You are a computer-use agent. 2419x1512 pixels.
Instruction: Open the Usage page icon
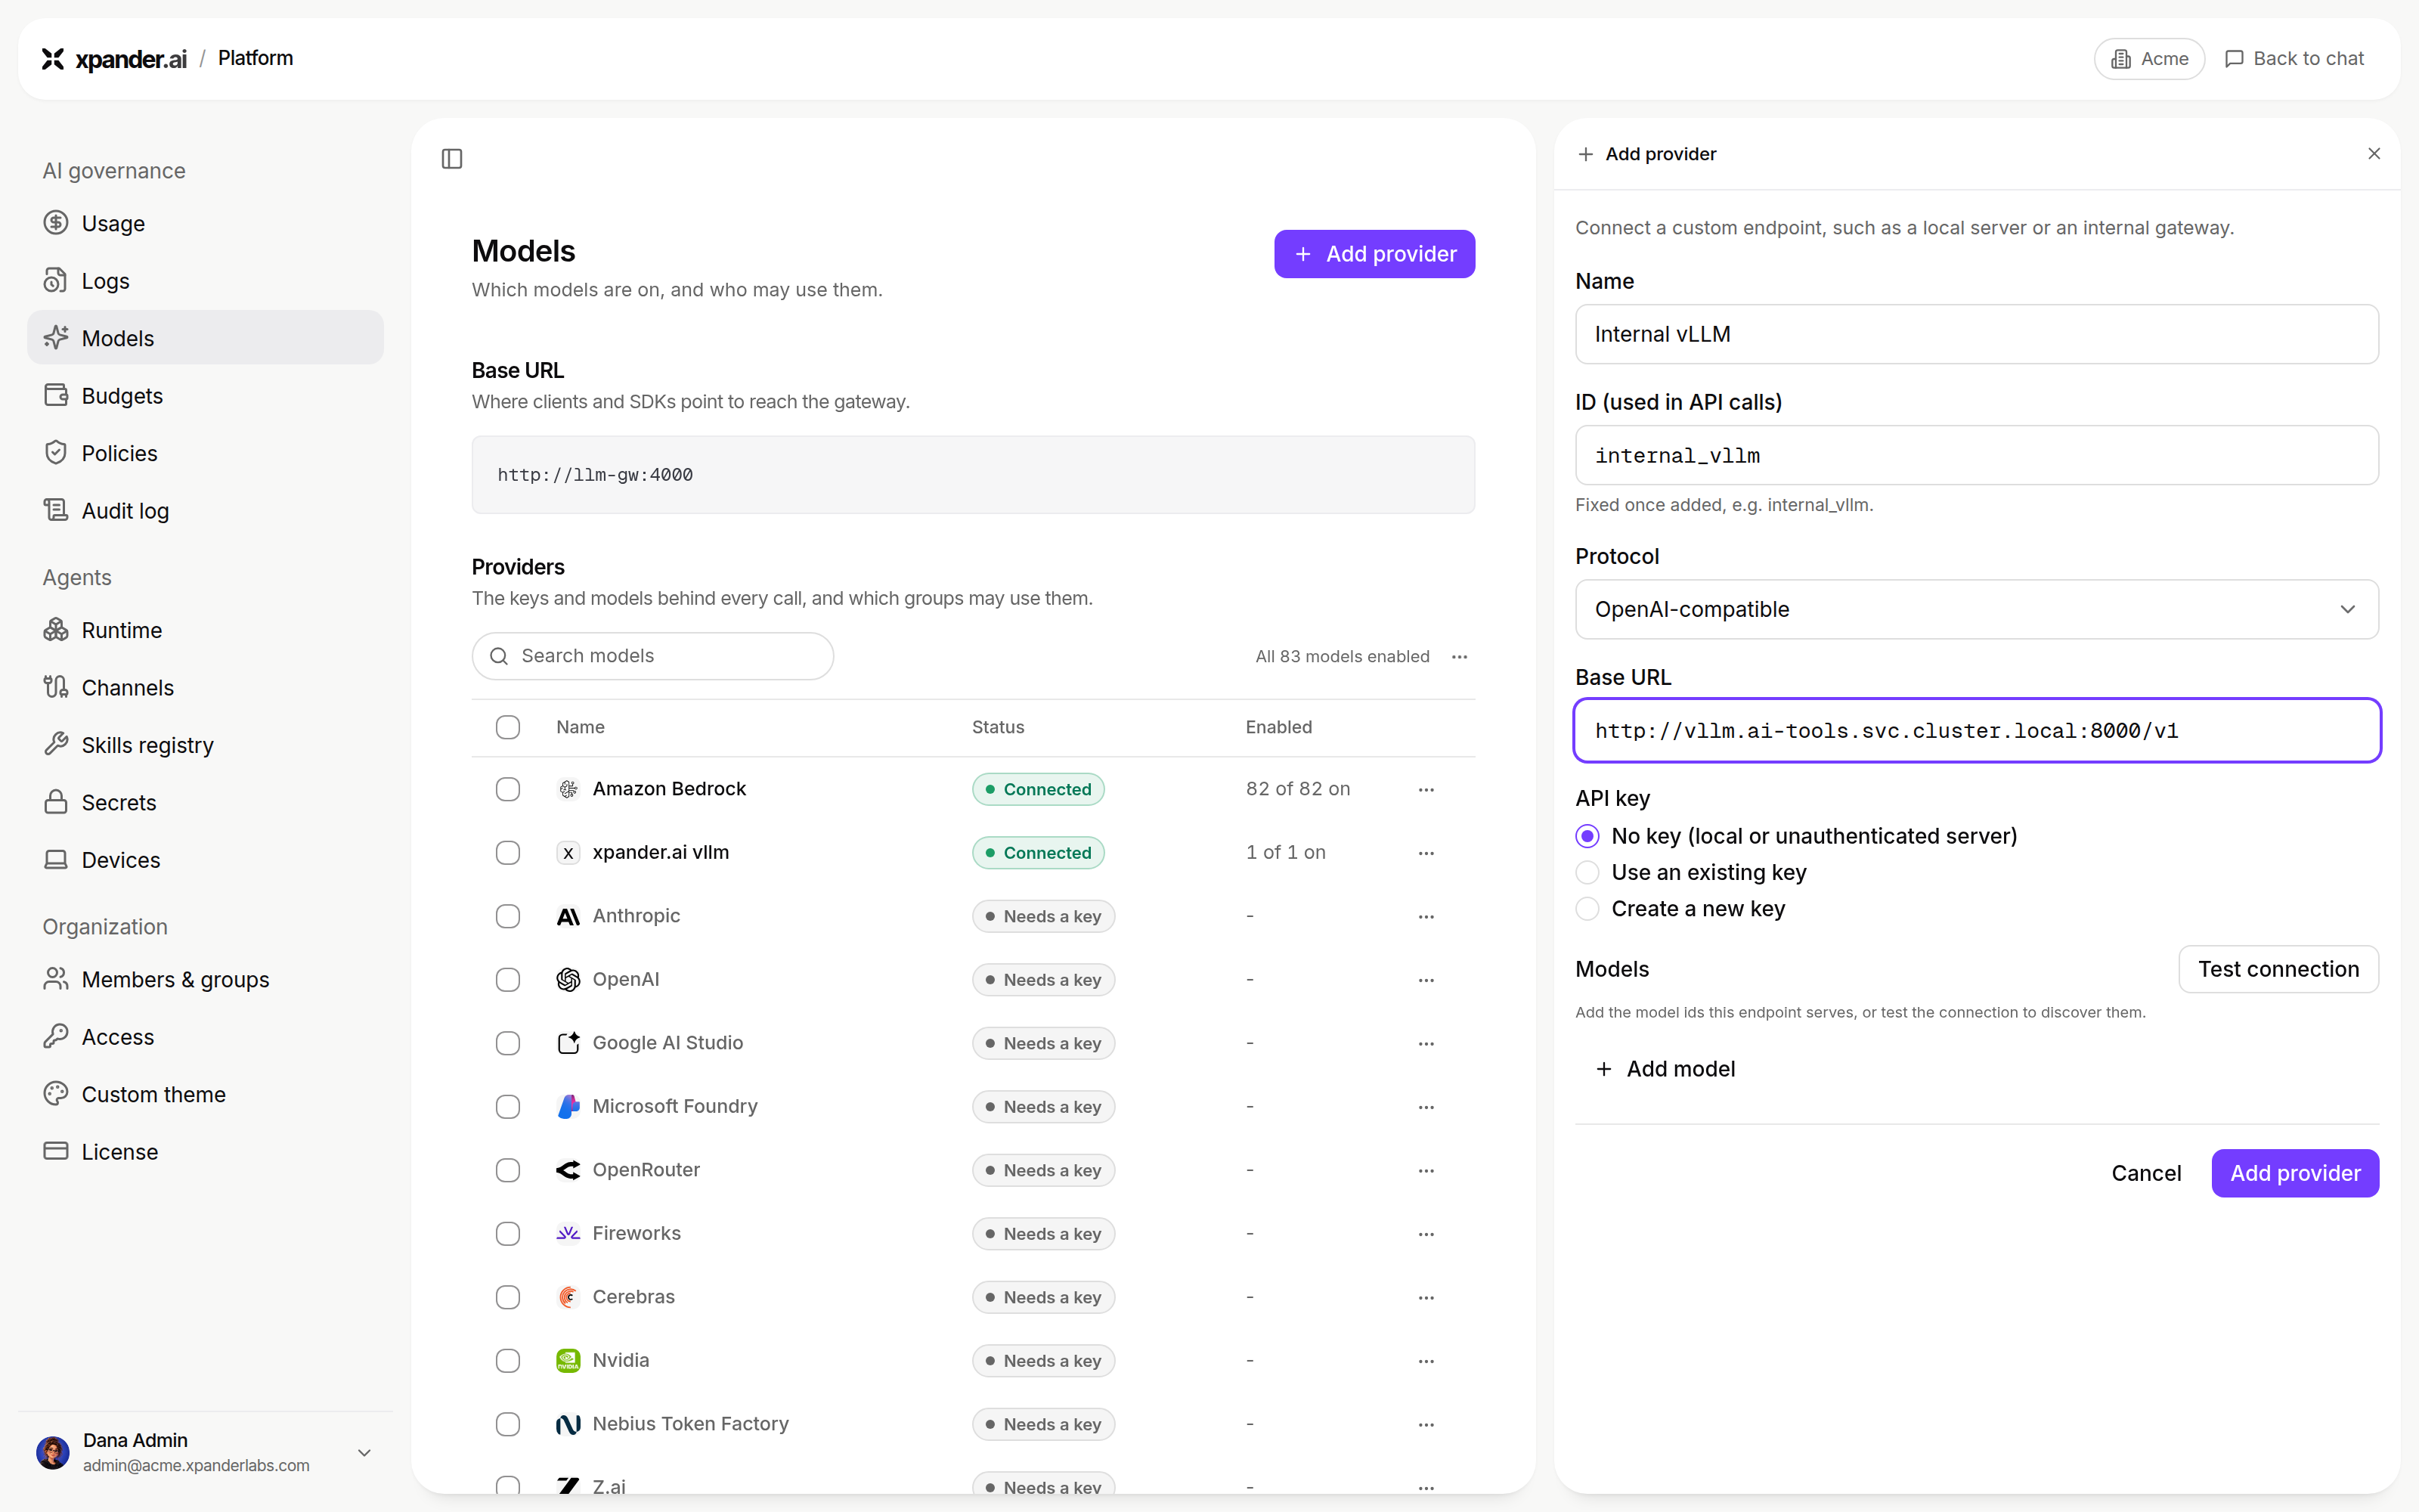click(x=56, y=223)
